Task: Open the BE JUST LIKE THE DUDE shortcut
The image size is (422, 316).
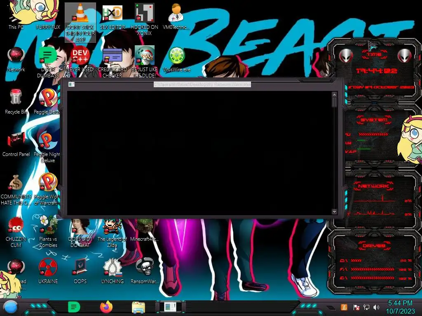Action: click(144, 63)
